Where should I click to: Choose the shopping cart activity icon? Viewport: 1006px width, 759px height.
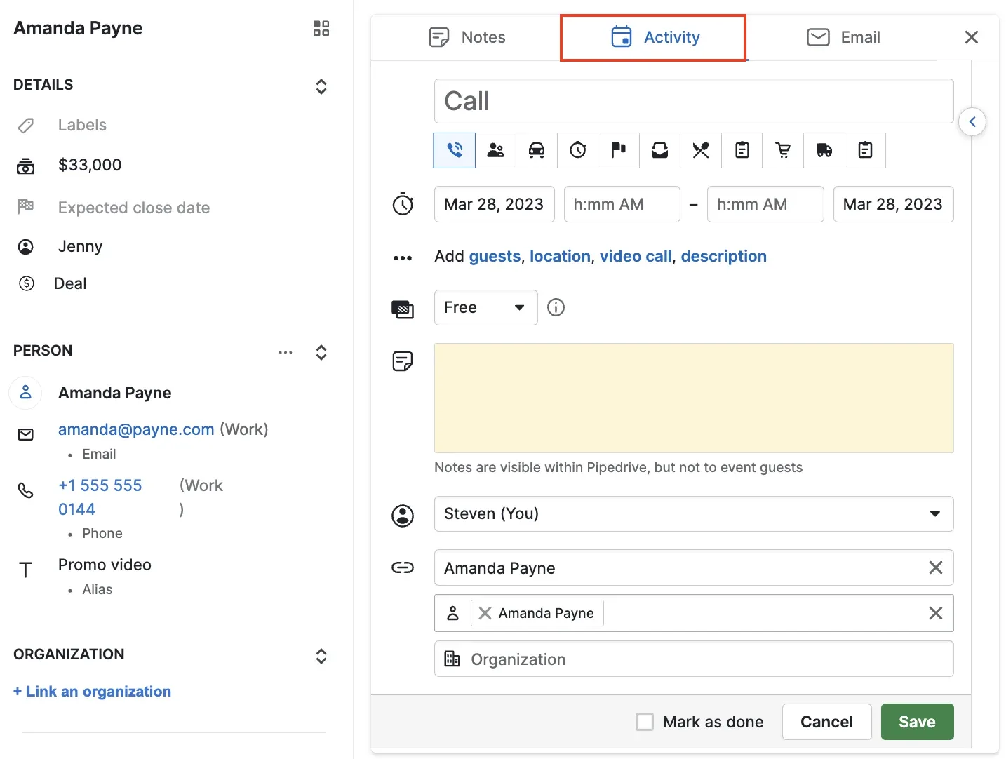(x=783, y=150)
